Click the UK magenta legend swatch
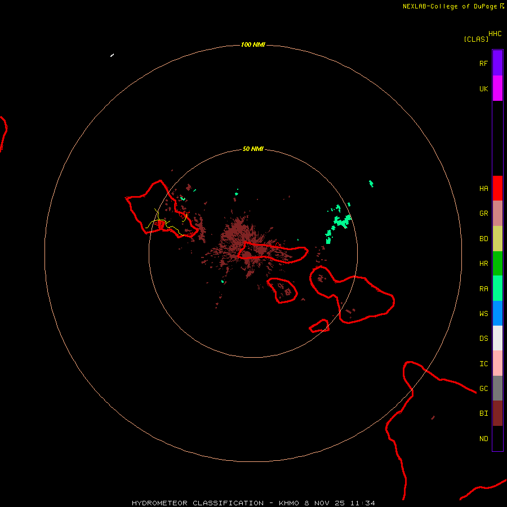The height and width of the screenshot is (507, 507). coord(497,88)
